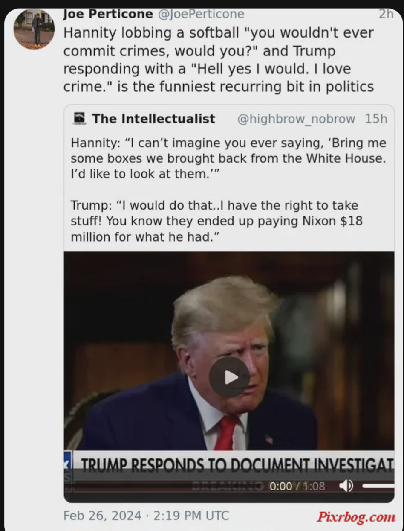Open Joe Perticone's profile picture
Viewport: 404px width, 531px height.
(34, 29)
